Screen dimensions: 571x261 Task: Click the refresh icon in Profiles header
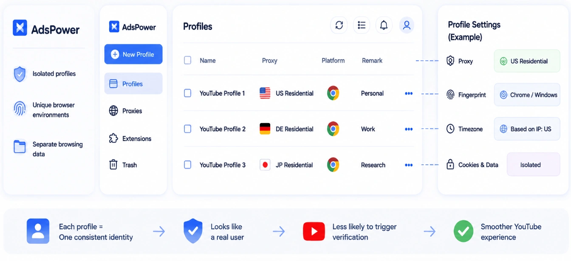(x=339, y=25)
